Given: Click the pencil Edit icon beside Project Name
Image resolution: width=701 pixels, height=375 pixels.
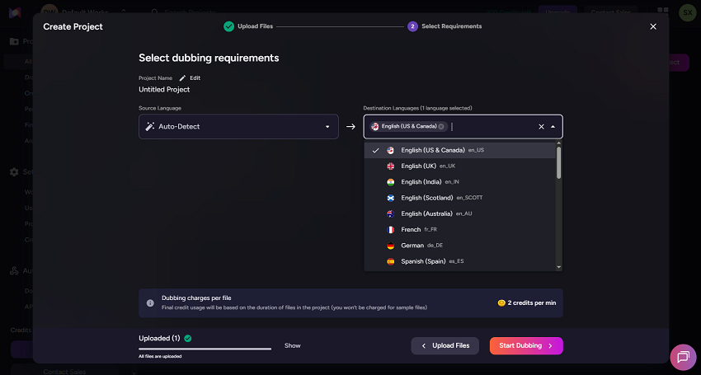Looking at the screenshot, I should 182,77.
